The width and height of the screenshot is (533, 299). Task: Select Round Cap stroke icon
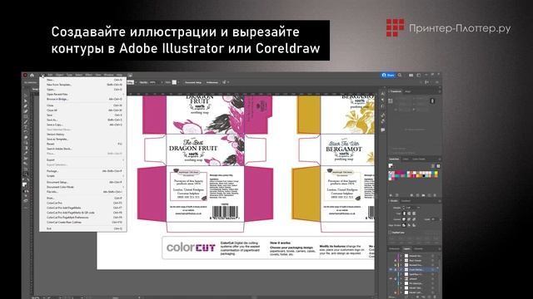click(409, 213)
